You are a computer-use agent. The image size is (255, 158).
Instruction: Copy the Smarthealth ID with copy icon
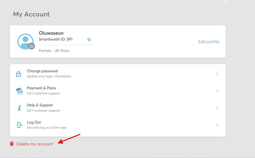89,40
